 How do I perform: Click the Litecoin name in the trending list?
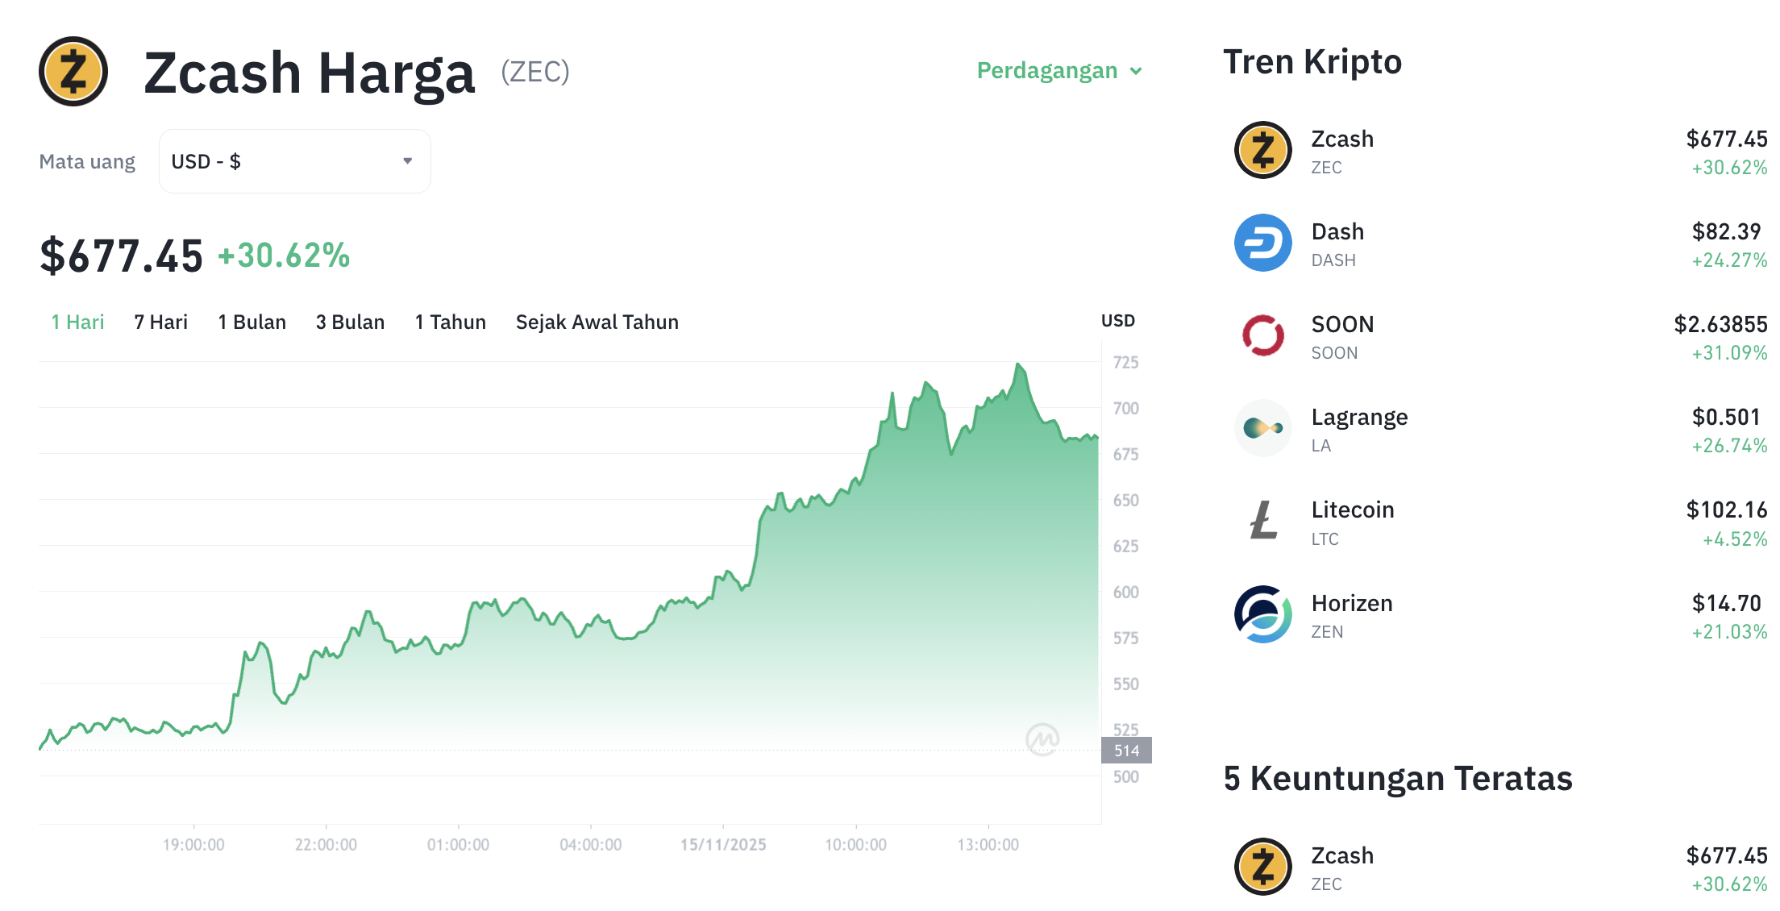pos(1354,510)
